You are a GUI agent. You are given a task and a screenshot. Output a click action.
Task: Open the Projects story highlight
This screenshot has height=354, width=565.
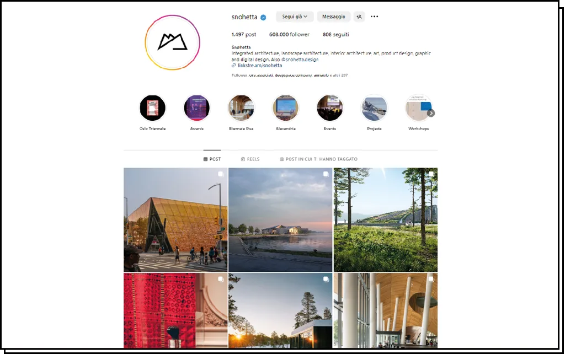pos(374,108)
